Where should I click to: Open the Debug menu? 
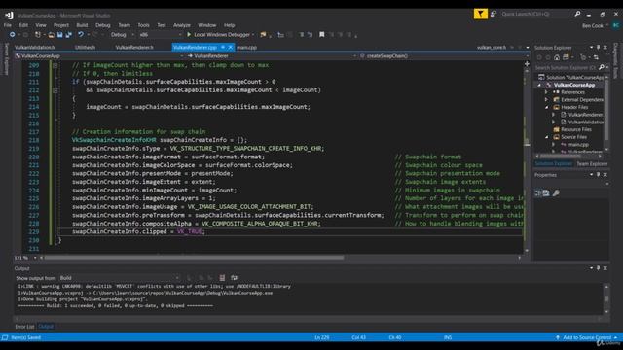coord(102,25)
